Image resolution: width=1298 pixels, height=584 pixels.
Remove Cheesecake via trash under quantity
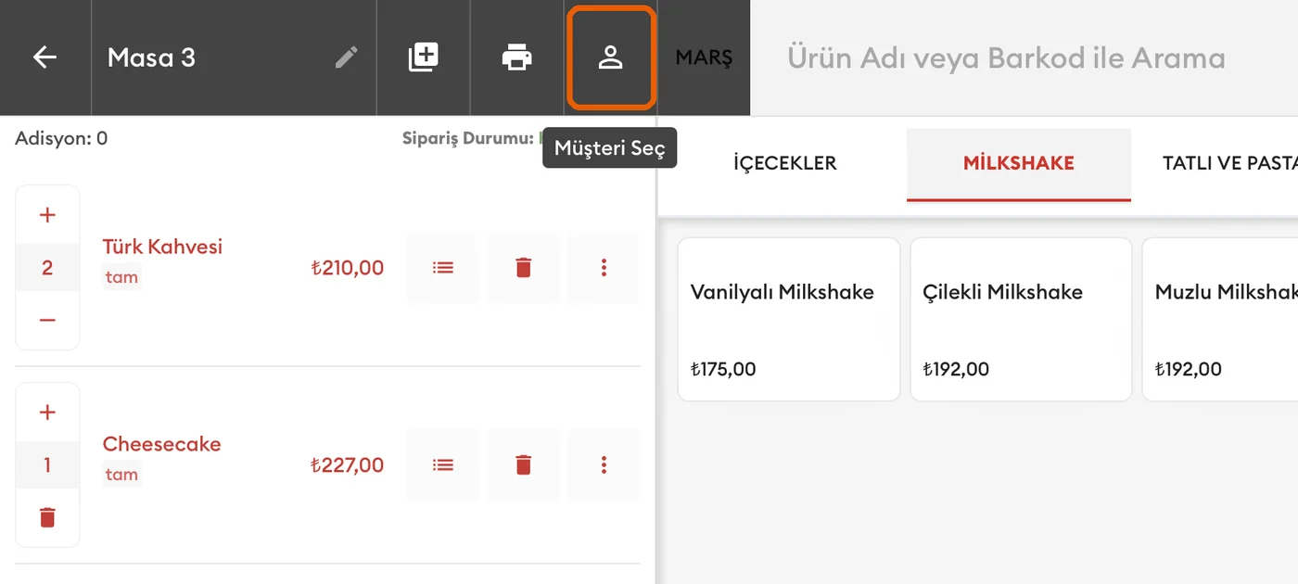click(47, 517)
